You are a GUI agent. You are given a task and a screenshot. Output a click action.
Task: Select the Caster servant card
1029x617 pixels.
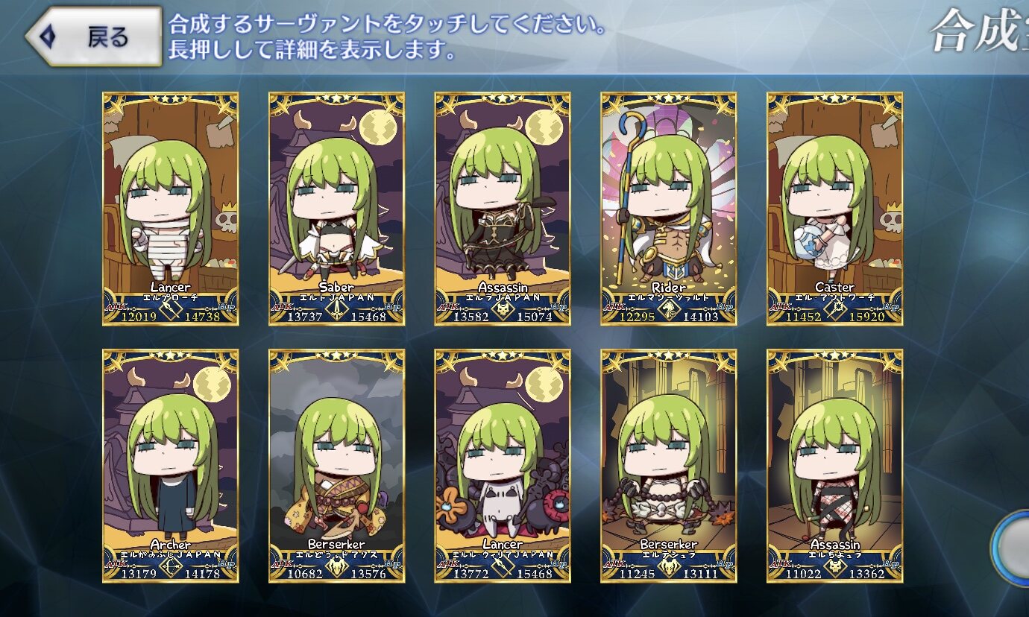pos(835,209)
